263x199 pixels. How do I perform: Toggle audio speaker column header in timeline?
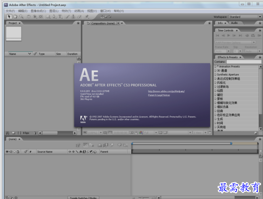pos(11,152)
